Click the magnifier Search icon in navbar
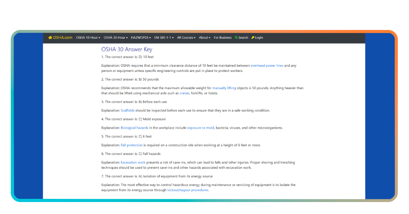 coord(236,38)
